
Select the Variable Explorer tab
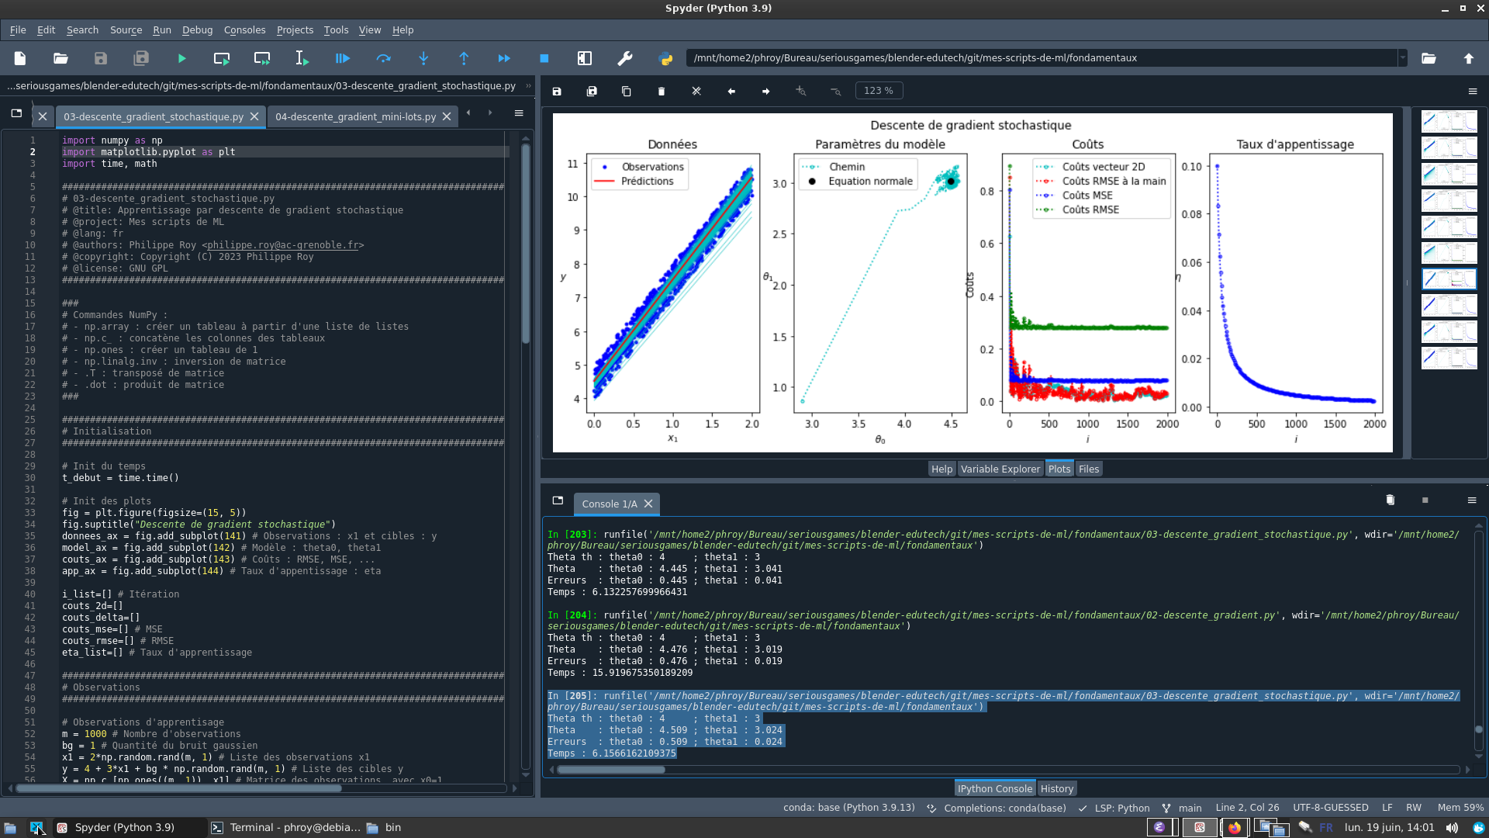click(x=999, y=469)
